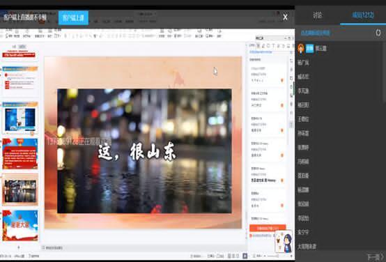Download the font entry labeled Heavy
The width and height of the screenshot is (386, 262).
pos(282,180)
